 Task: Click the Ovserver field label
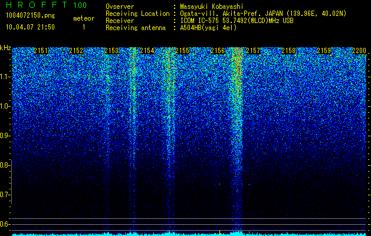click(120, 6)
